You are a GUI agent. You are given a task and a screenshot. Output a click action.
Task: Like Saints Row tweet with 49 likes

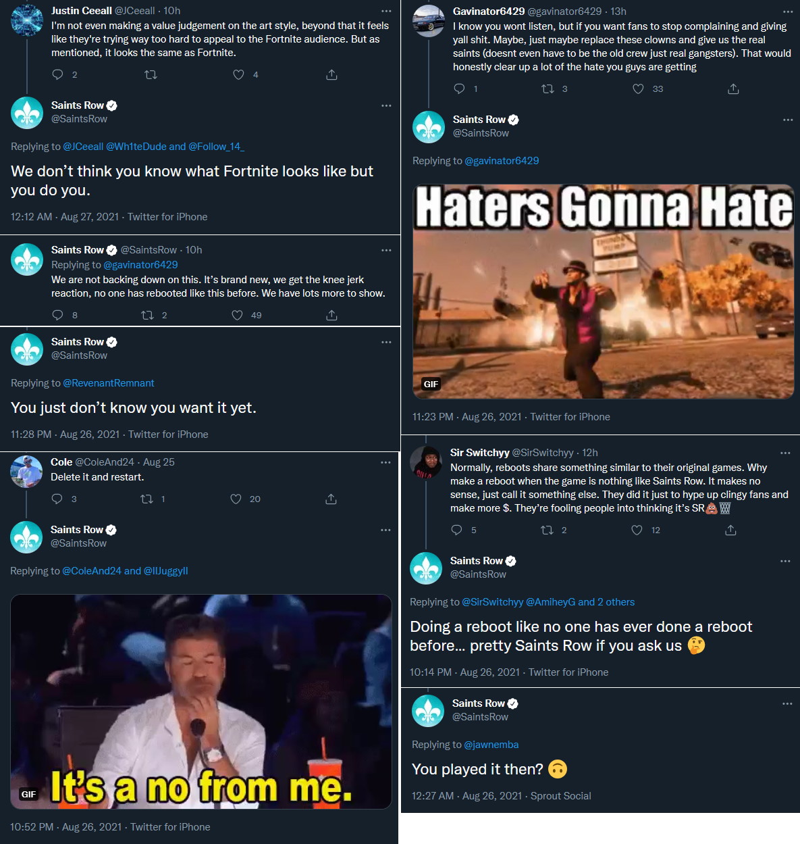point(237,315)
